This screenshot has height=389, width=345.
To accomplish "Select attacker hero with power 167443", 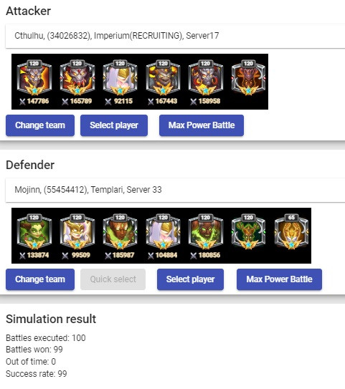I will (x=163, y=78).
